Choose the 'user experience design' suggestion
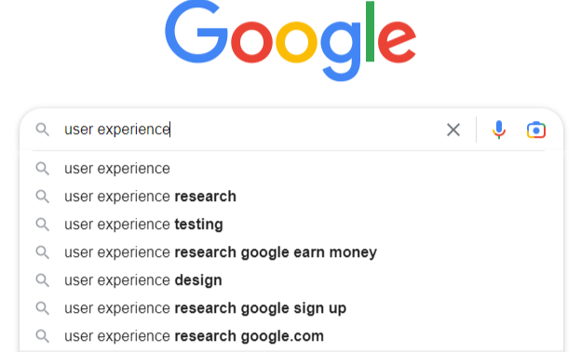581x352 pixels. tap(291, 280)
